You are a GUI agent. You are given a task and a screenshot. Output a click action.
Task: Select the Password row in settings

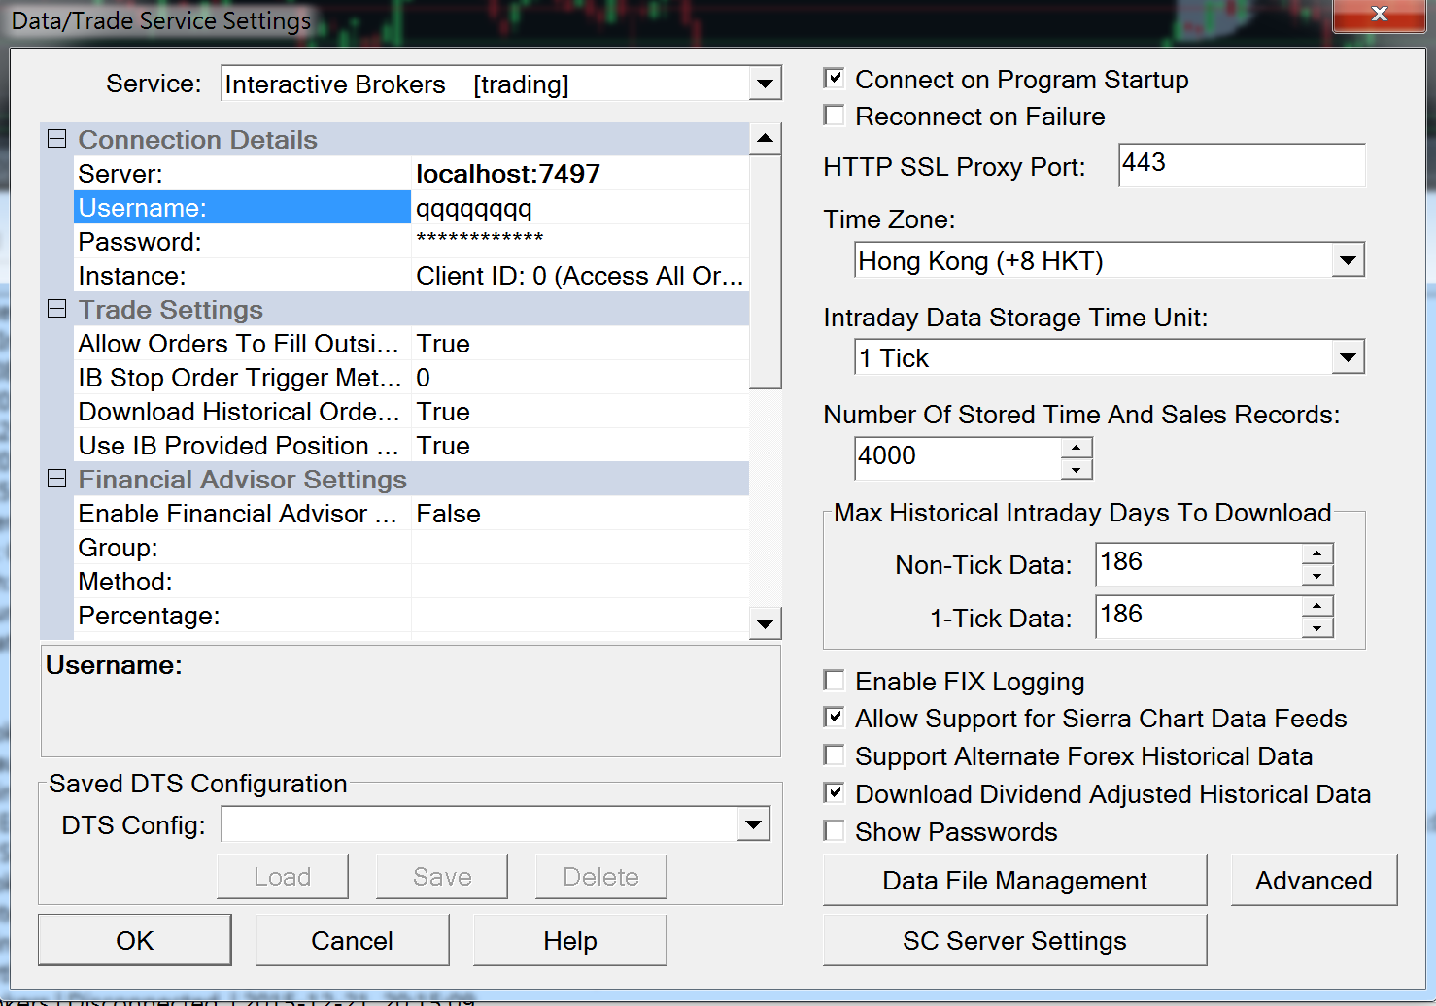pyautogui.click(x=241, y=242)
